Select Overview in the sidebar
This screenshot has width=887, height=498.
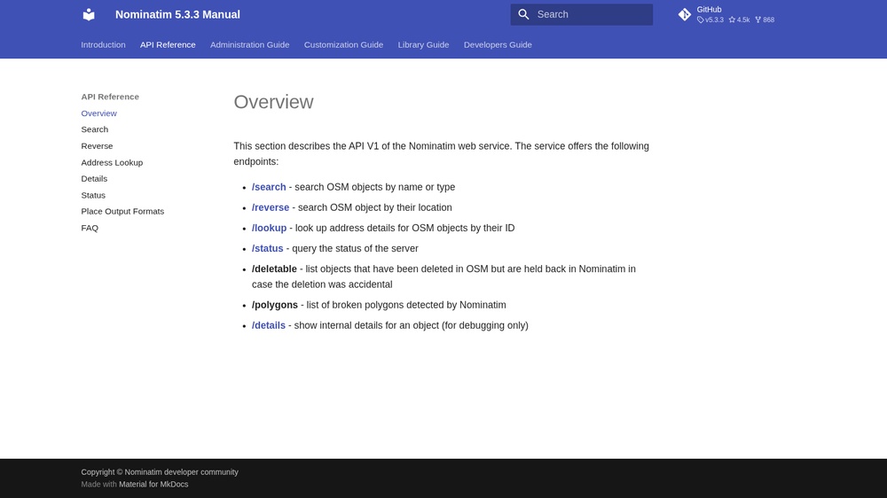tap(99, 113)
